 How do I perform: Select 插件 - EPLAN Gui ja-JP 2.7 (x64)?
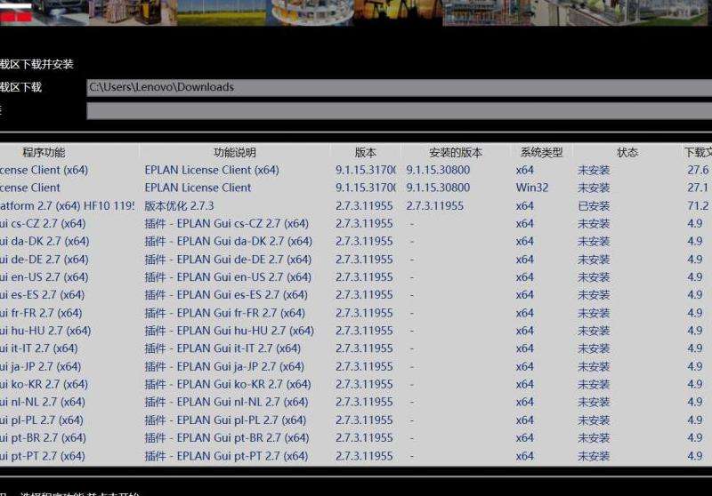point(224,366)
